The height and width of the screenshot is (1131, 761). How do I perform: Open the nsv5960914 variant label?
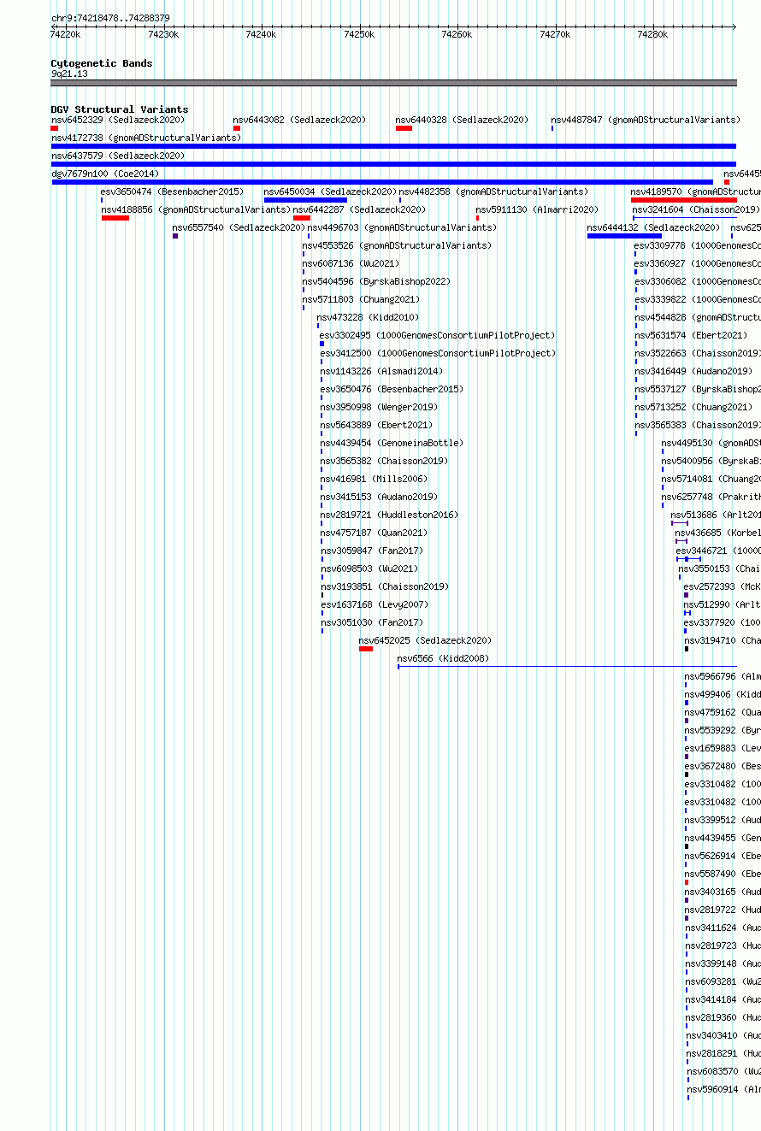coord(724,1089)
